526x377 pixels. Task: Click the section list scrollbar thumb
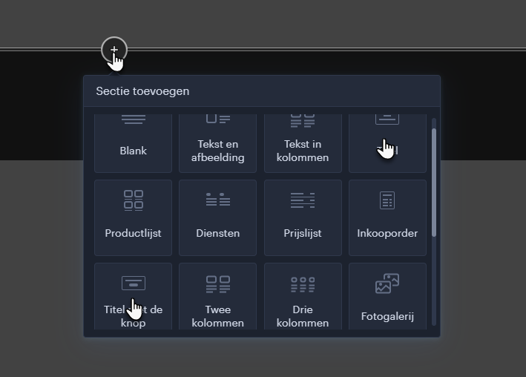[434, 182]
